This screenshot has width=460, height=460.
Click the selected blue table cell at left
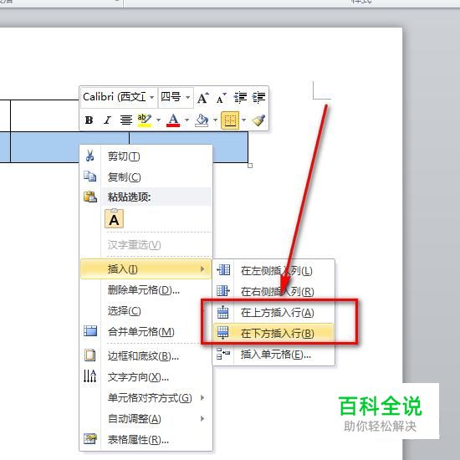5,147
